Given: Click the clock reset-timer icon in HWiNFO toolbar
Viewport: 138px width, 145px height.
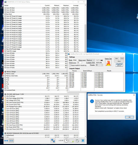Looking at the screenshot, I should click(66, 140).
